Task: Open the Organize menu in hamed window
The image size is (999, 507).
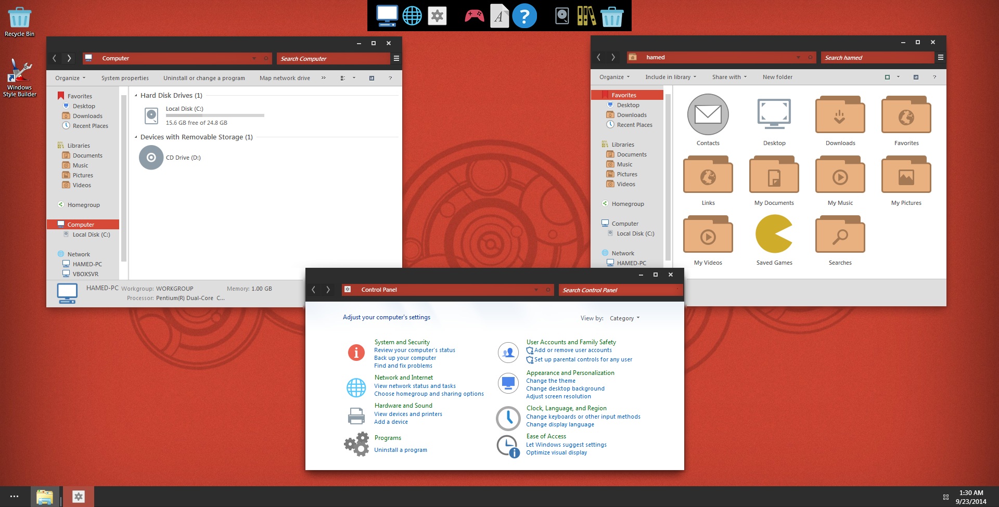Action: point(614,77)
